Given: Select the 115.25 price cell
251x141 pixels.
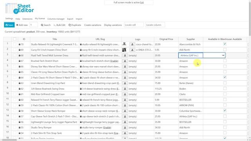Looking at the screenshot, I should 166,89.
